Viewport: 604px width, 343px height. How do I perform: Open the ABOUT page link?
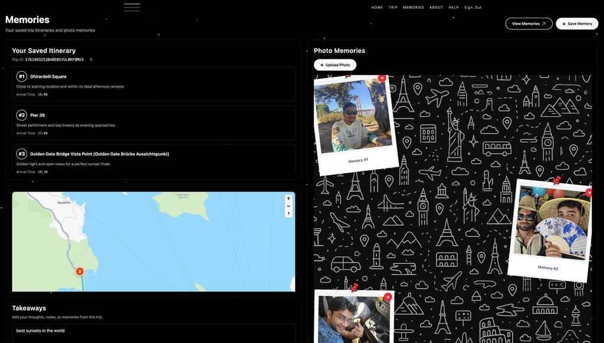(436, 7)
